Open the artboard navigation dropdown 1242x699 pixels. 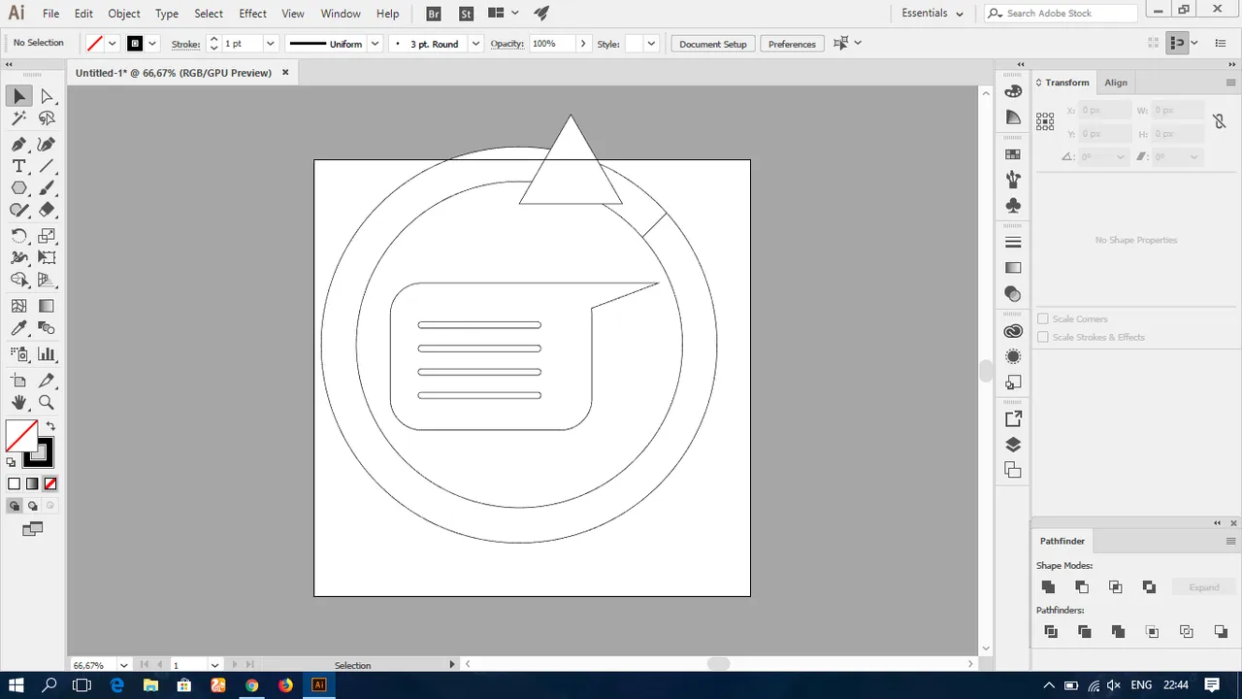click(x=214, y=665)
